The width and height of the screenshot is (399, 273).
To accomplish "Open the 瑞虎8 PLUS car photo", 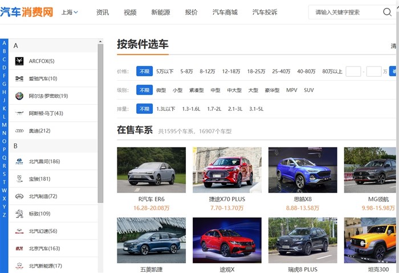I will [x=303, y=240].
